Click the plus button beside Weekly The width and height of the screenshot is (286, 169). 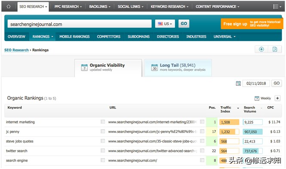[x=277, y=98]
